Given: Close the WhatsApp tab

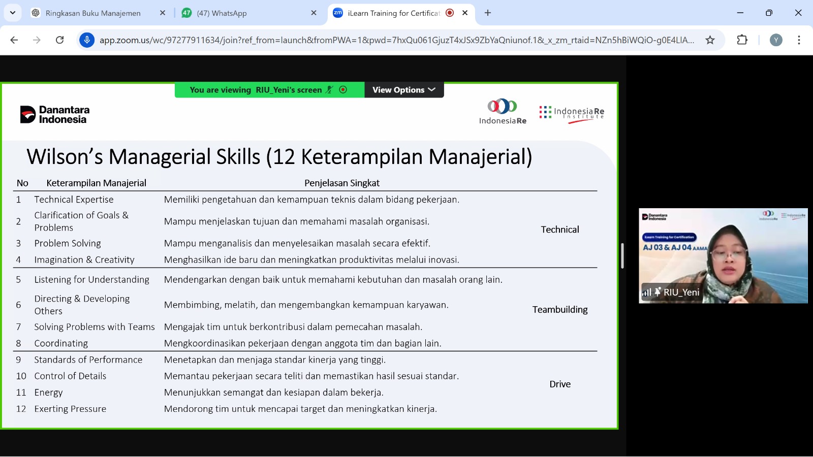Looking at the screenshot, I should point(314,13).
